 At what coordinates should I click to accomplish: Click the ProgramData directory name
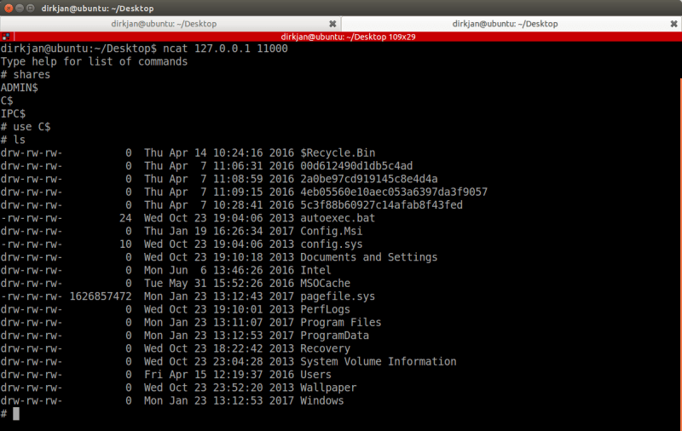[334, 336]
